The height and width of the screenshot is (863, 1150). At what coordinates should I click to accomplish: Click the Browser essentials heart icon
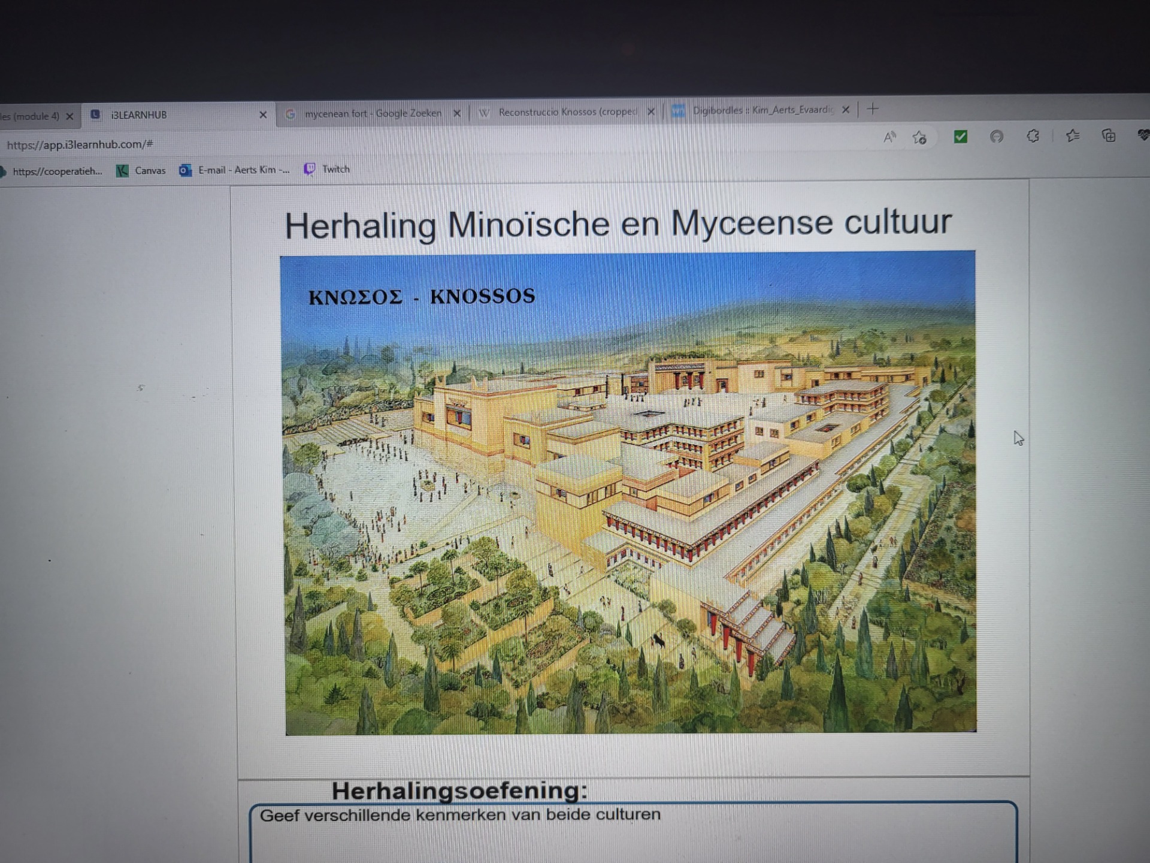pyautogui.click(x=1143, y=135)
